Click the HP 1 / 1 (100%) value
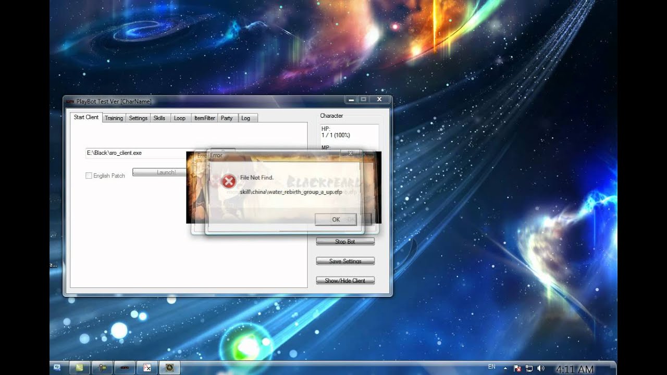This screenshot has width=667, height=375. click(x=336, y=135)
